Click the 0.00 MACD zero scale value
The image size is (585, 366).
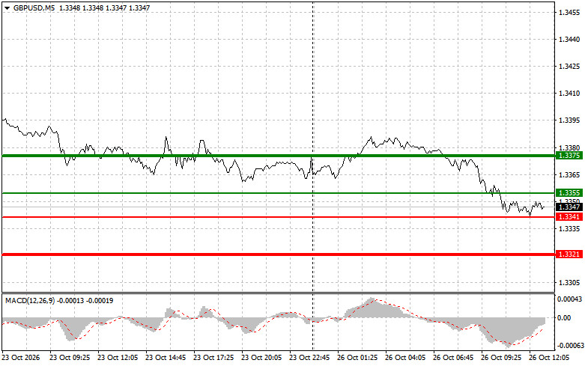(x=564, y=317)
